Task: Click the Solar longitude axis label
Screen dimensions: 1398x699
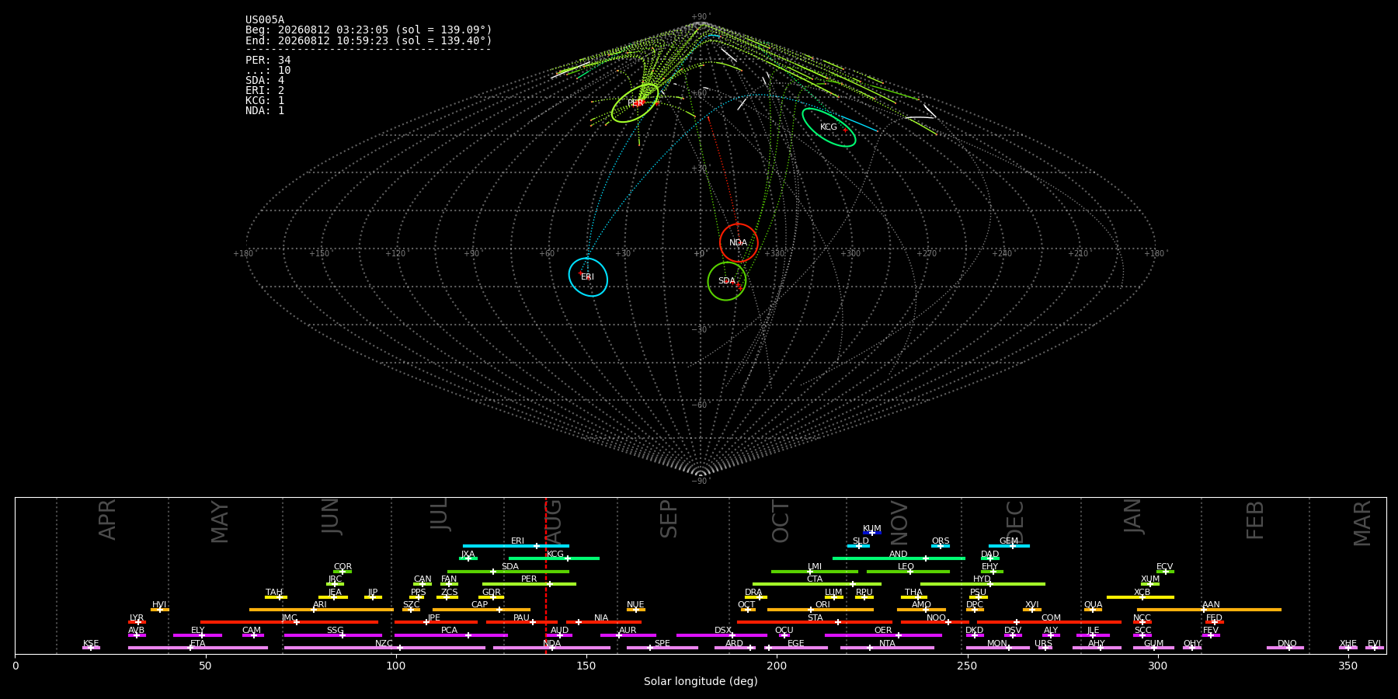Action: click(701, 682)
